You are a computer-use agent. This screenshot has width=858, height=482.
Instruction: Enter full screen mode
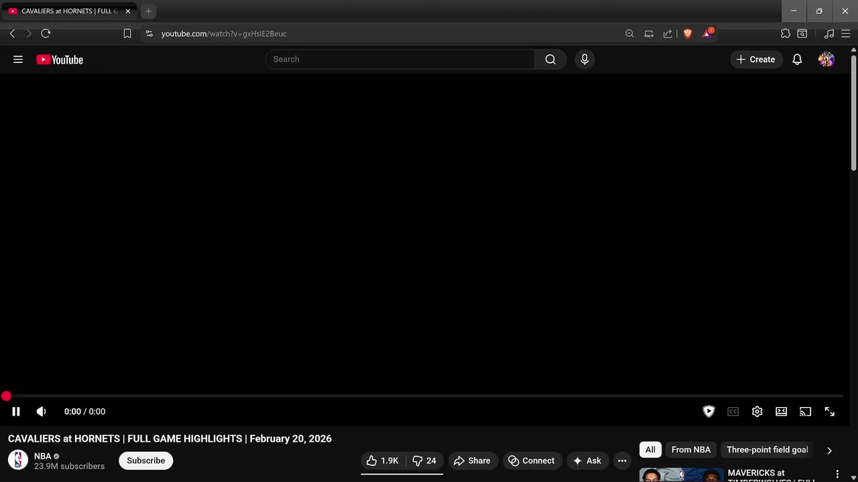[830, 412]
